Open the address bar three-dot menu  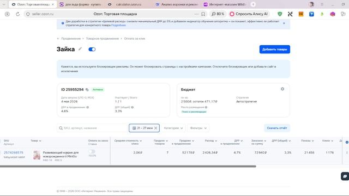(196, 14)
